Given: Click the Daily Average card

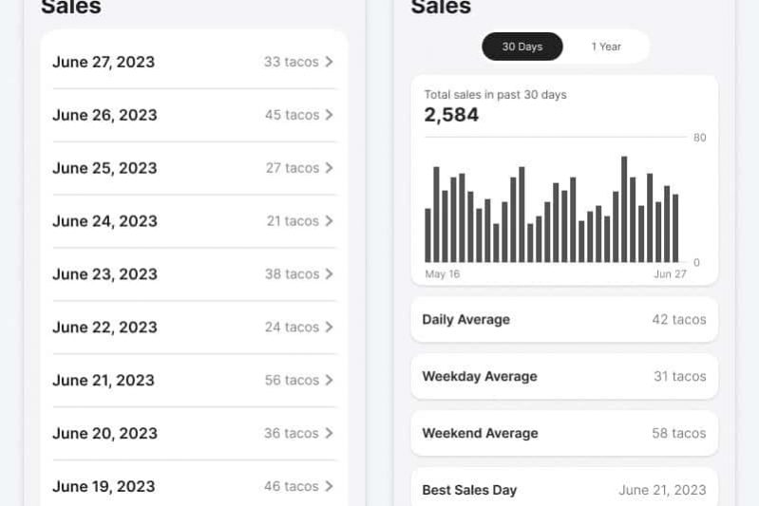Looking at the screenshot, I should pos(564,320).
